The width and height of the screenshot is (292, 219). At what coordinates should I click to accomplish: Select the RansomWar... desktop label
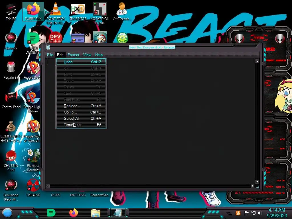tap(100, 195)
